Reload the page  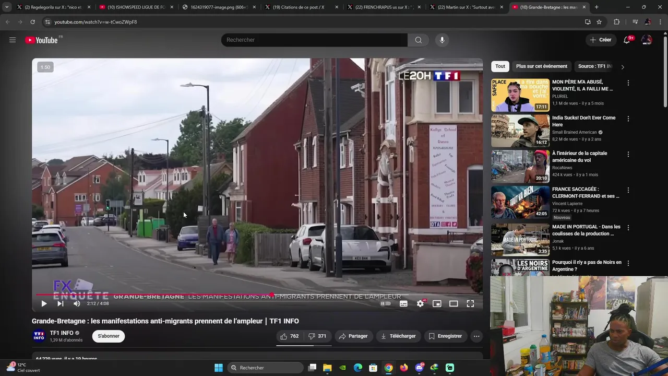click(32, 22)
